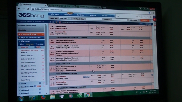This screenshot has width=182, height=102.
Task: Collapse English Premier League Corners section toggle
Action: tap(151, 38)
